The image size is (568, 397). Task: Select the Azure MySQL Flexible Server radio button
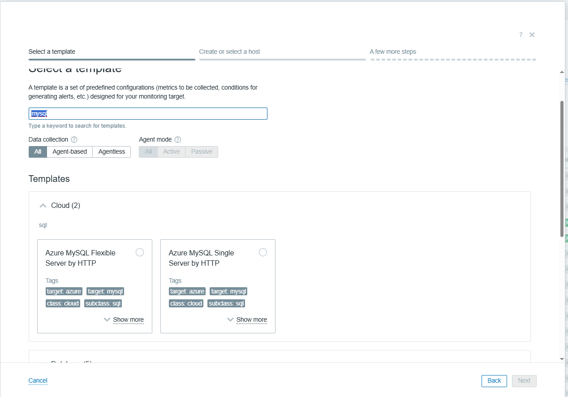tap(140, 252)
